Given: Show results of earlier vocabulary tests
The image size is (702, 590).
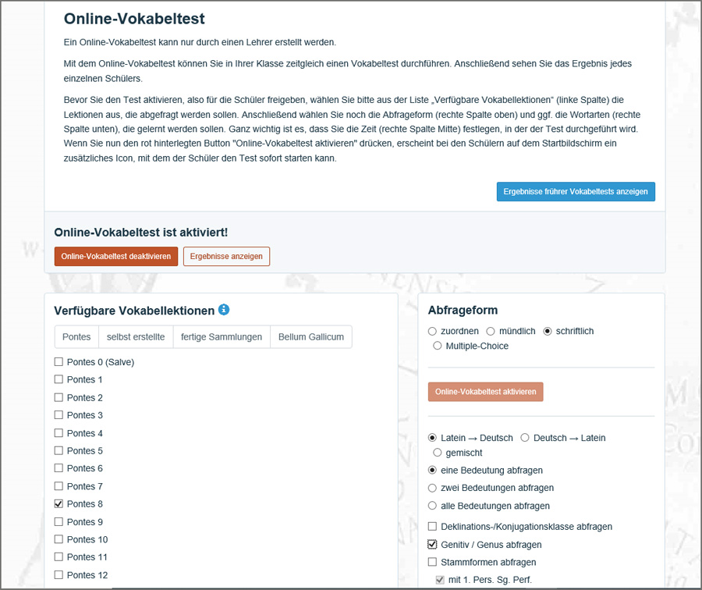Looking at the screenshot, I should point(576,192).
